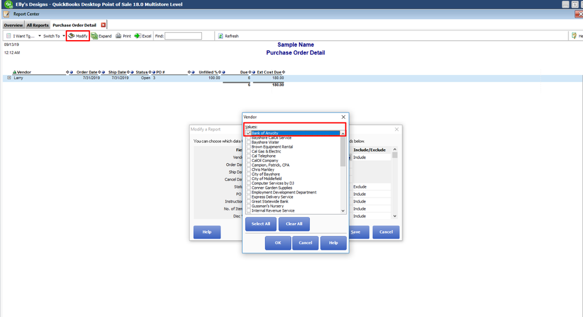This screenshot has height=317, width=583.
Task: Click the blue dot before Ship Date
Action: click(x=103, y=72)
